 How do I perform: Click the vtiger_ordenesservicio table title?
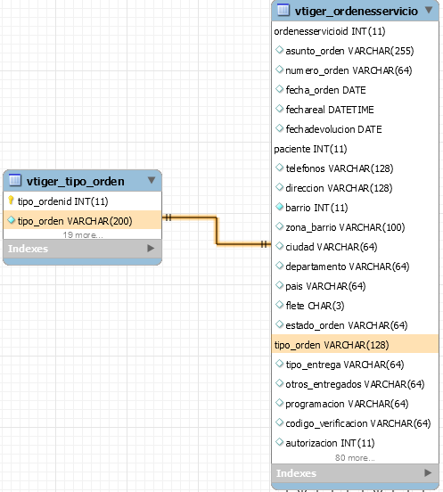[357, 12]
